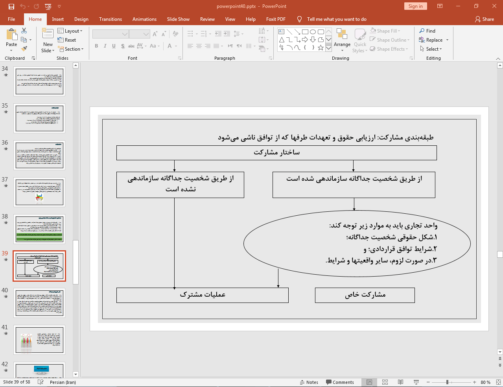
Task: Click the Share button
Action: point(485,19)
